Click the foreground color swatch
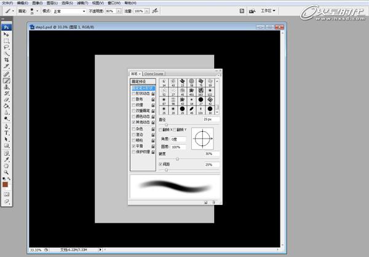The height and width of the screenshot is (257, 369). click(5, 185)
